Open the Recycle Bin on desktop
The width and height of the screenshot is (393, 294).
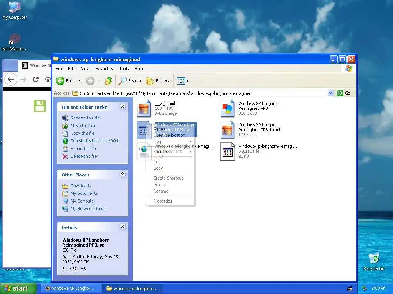pyautogui.click(x=374, y=261)
